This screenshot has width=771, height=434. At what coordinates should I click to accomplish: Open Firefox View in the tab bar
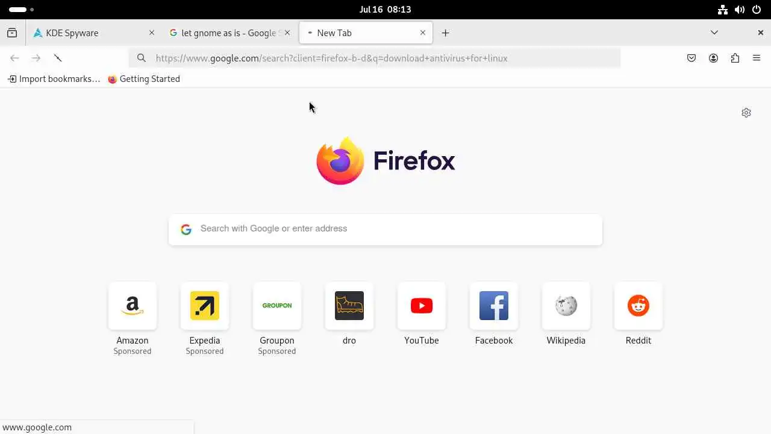point(12,33)
